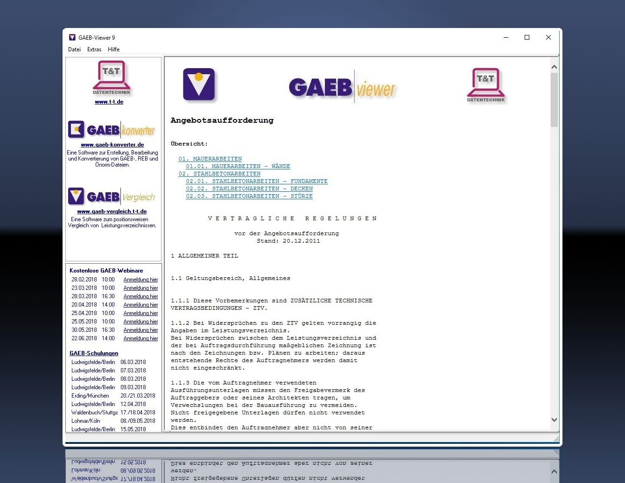Click Anmeldung hier for the 28.02.2018 webinar
This screenshot has width=625, height=483.
point(140,279)
